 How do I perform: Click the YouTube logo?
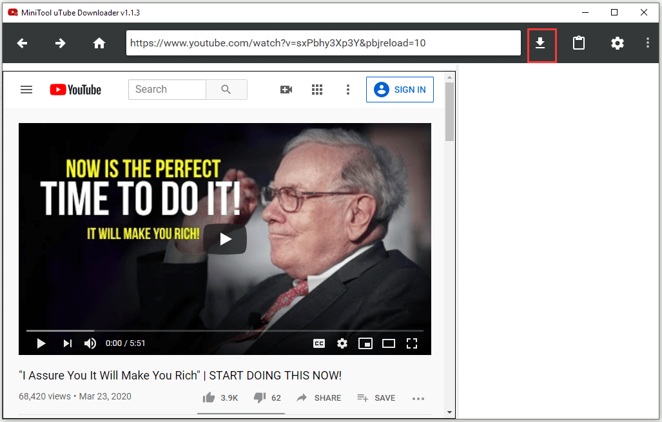[x=75, y=90]
